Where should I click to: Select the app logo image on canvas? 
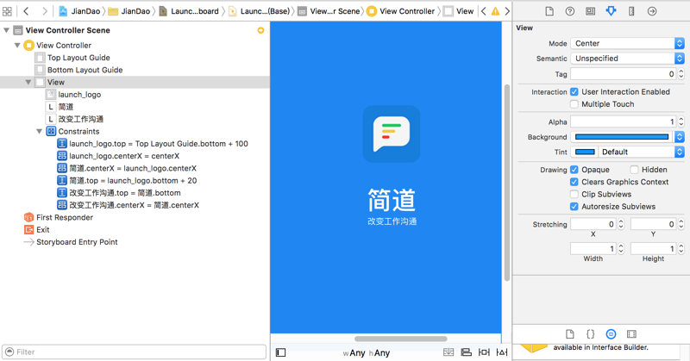point(392,134)
